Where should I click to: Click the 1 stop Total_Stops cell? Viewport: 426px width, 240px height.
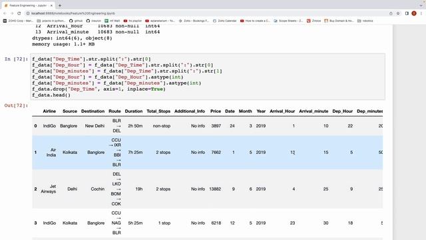(x=164, y=223)
